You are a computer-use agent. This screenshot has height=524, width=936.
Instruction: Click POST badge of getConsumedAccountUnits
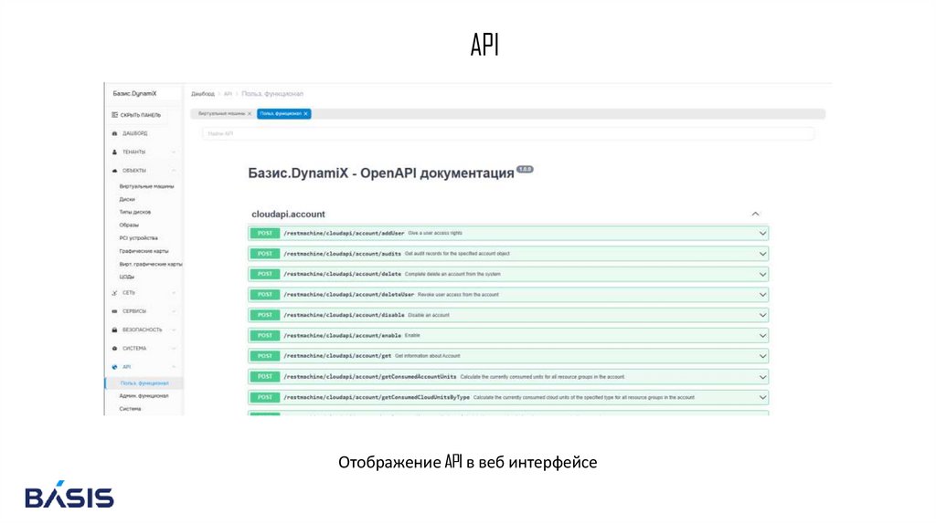[x=264, y=377]
